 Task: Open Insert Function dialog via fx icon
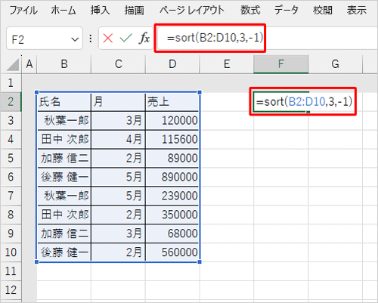point(144,39)
